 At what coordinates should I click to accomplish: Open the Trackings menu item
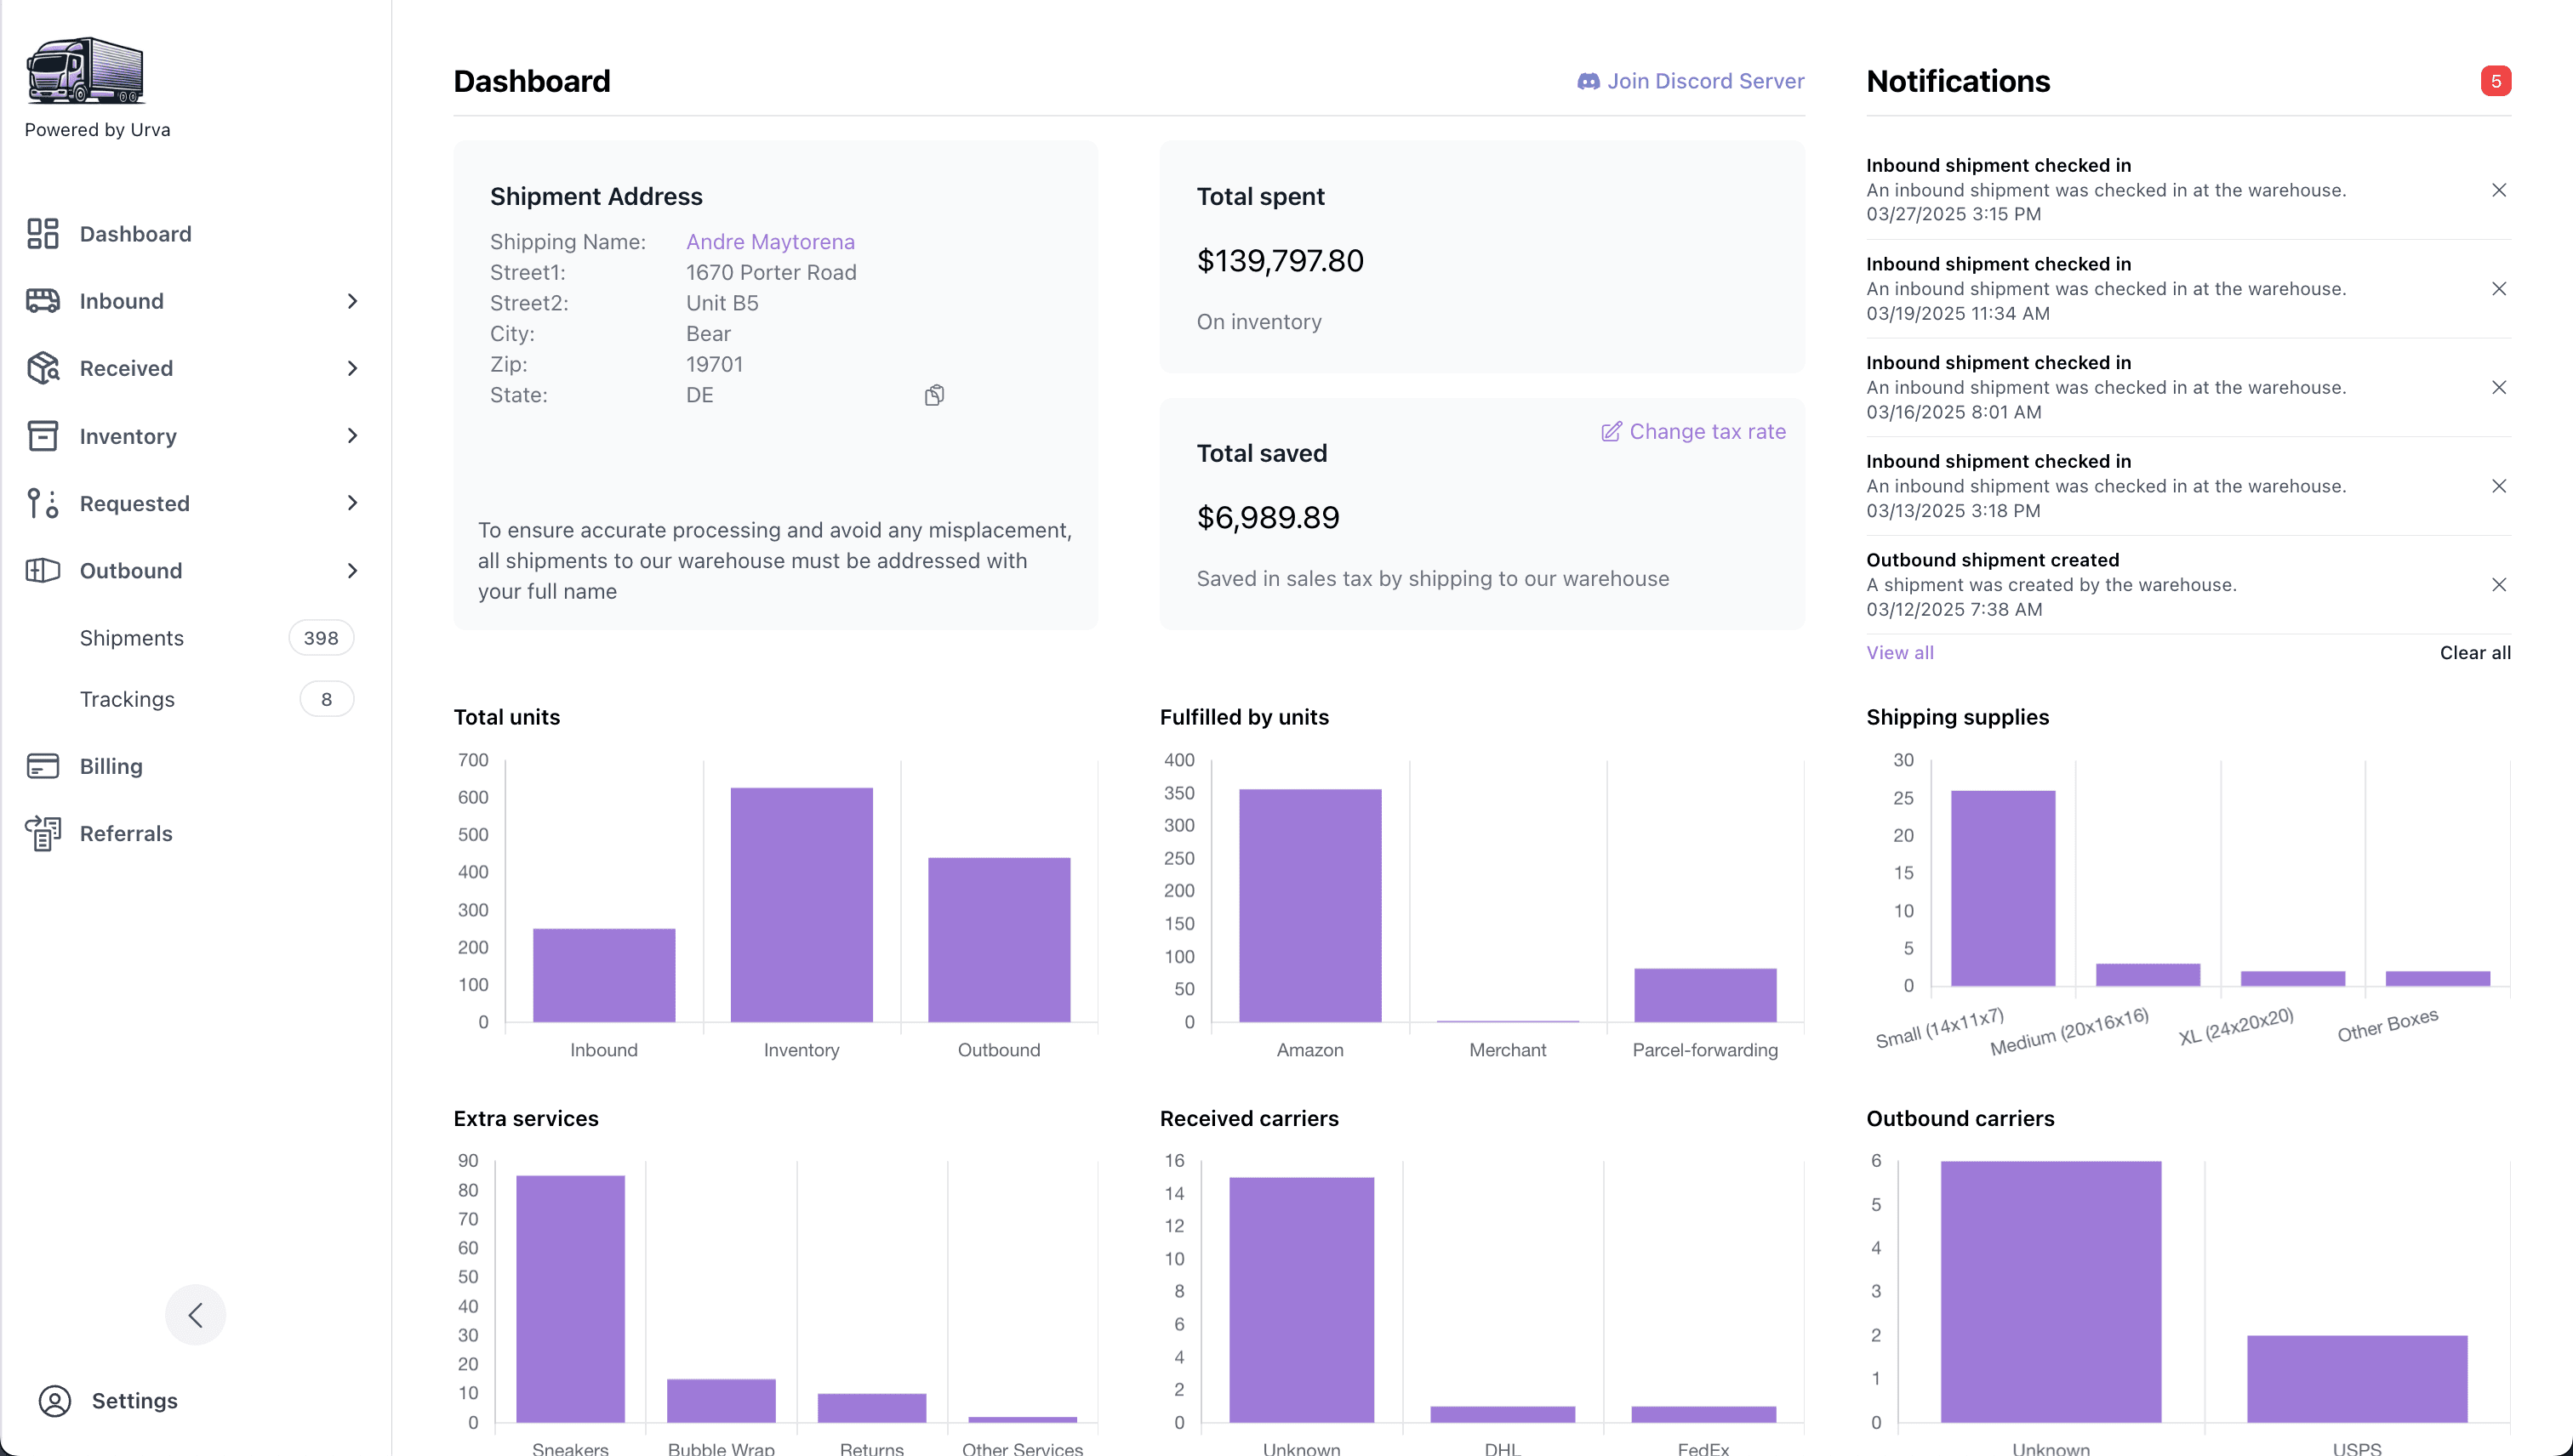127,699
